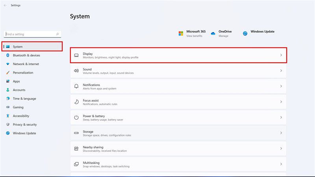Click the Windows Update sync icon at top

245,33
